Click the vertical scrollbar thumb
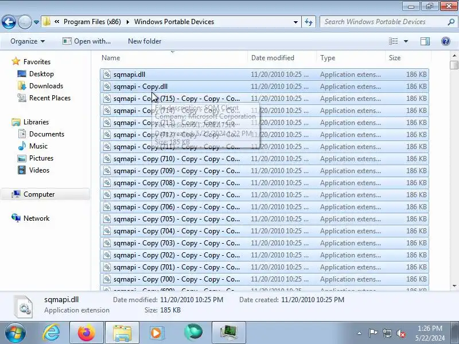This screenshot has width=459, height=344. [x=454, y=65]
